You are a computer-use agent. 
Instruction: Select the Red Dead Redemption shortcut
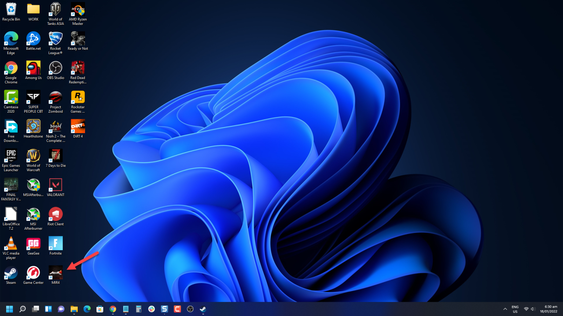tap(78, 72)
